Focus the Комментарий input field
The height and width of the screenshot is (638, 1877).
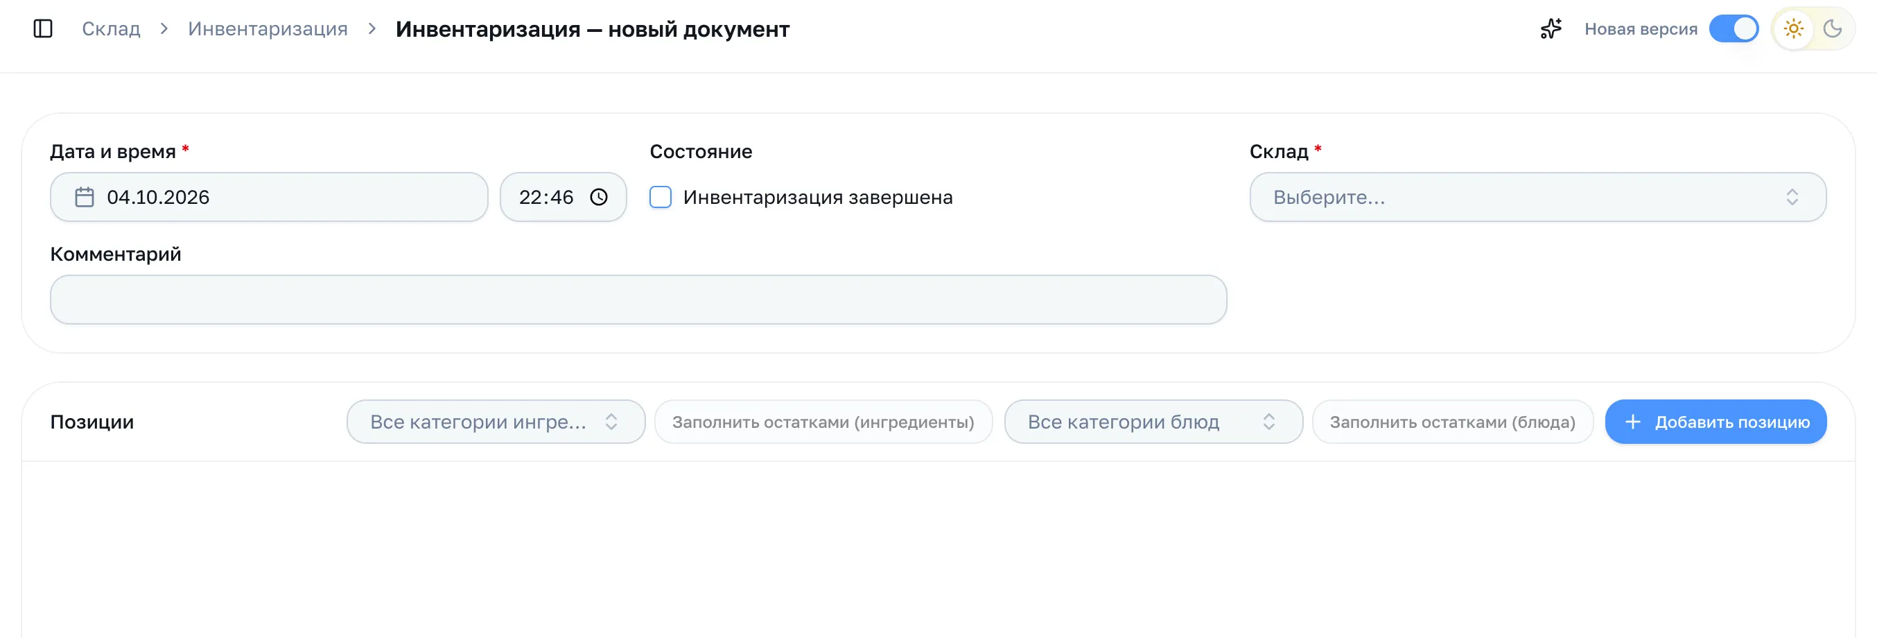[x=638, y=300]
